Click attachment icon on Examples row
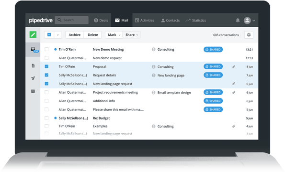 click(234, 126)
